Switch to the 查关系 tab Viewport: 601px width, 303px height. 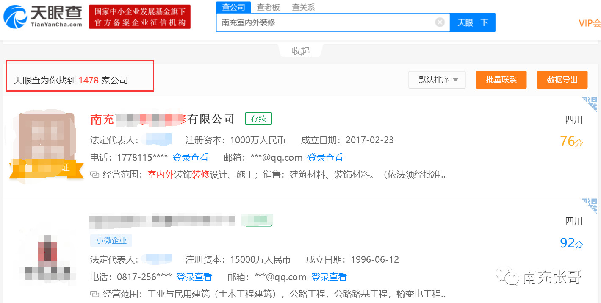point(303,7)
